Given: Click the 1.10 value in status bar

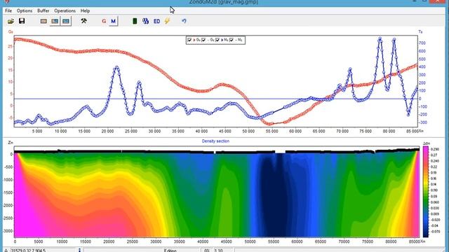Looking at the screenshot, I should coord(218,251).
